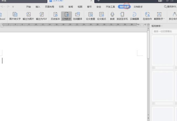Switch to the 插入 ribbon tab
The image size is (177, 121).
click(38, 7)
